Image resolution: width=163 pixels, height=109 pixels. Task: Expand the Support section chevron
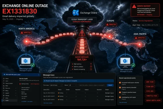[16, 93]
